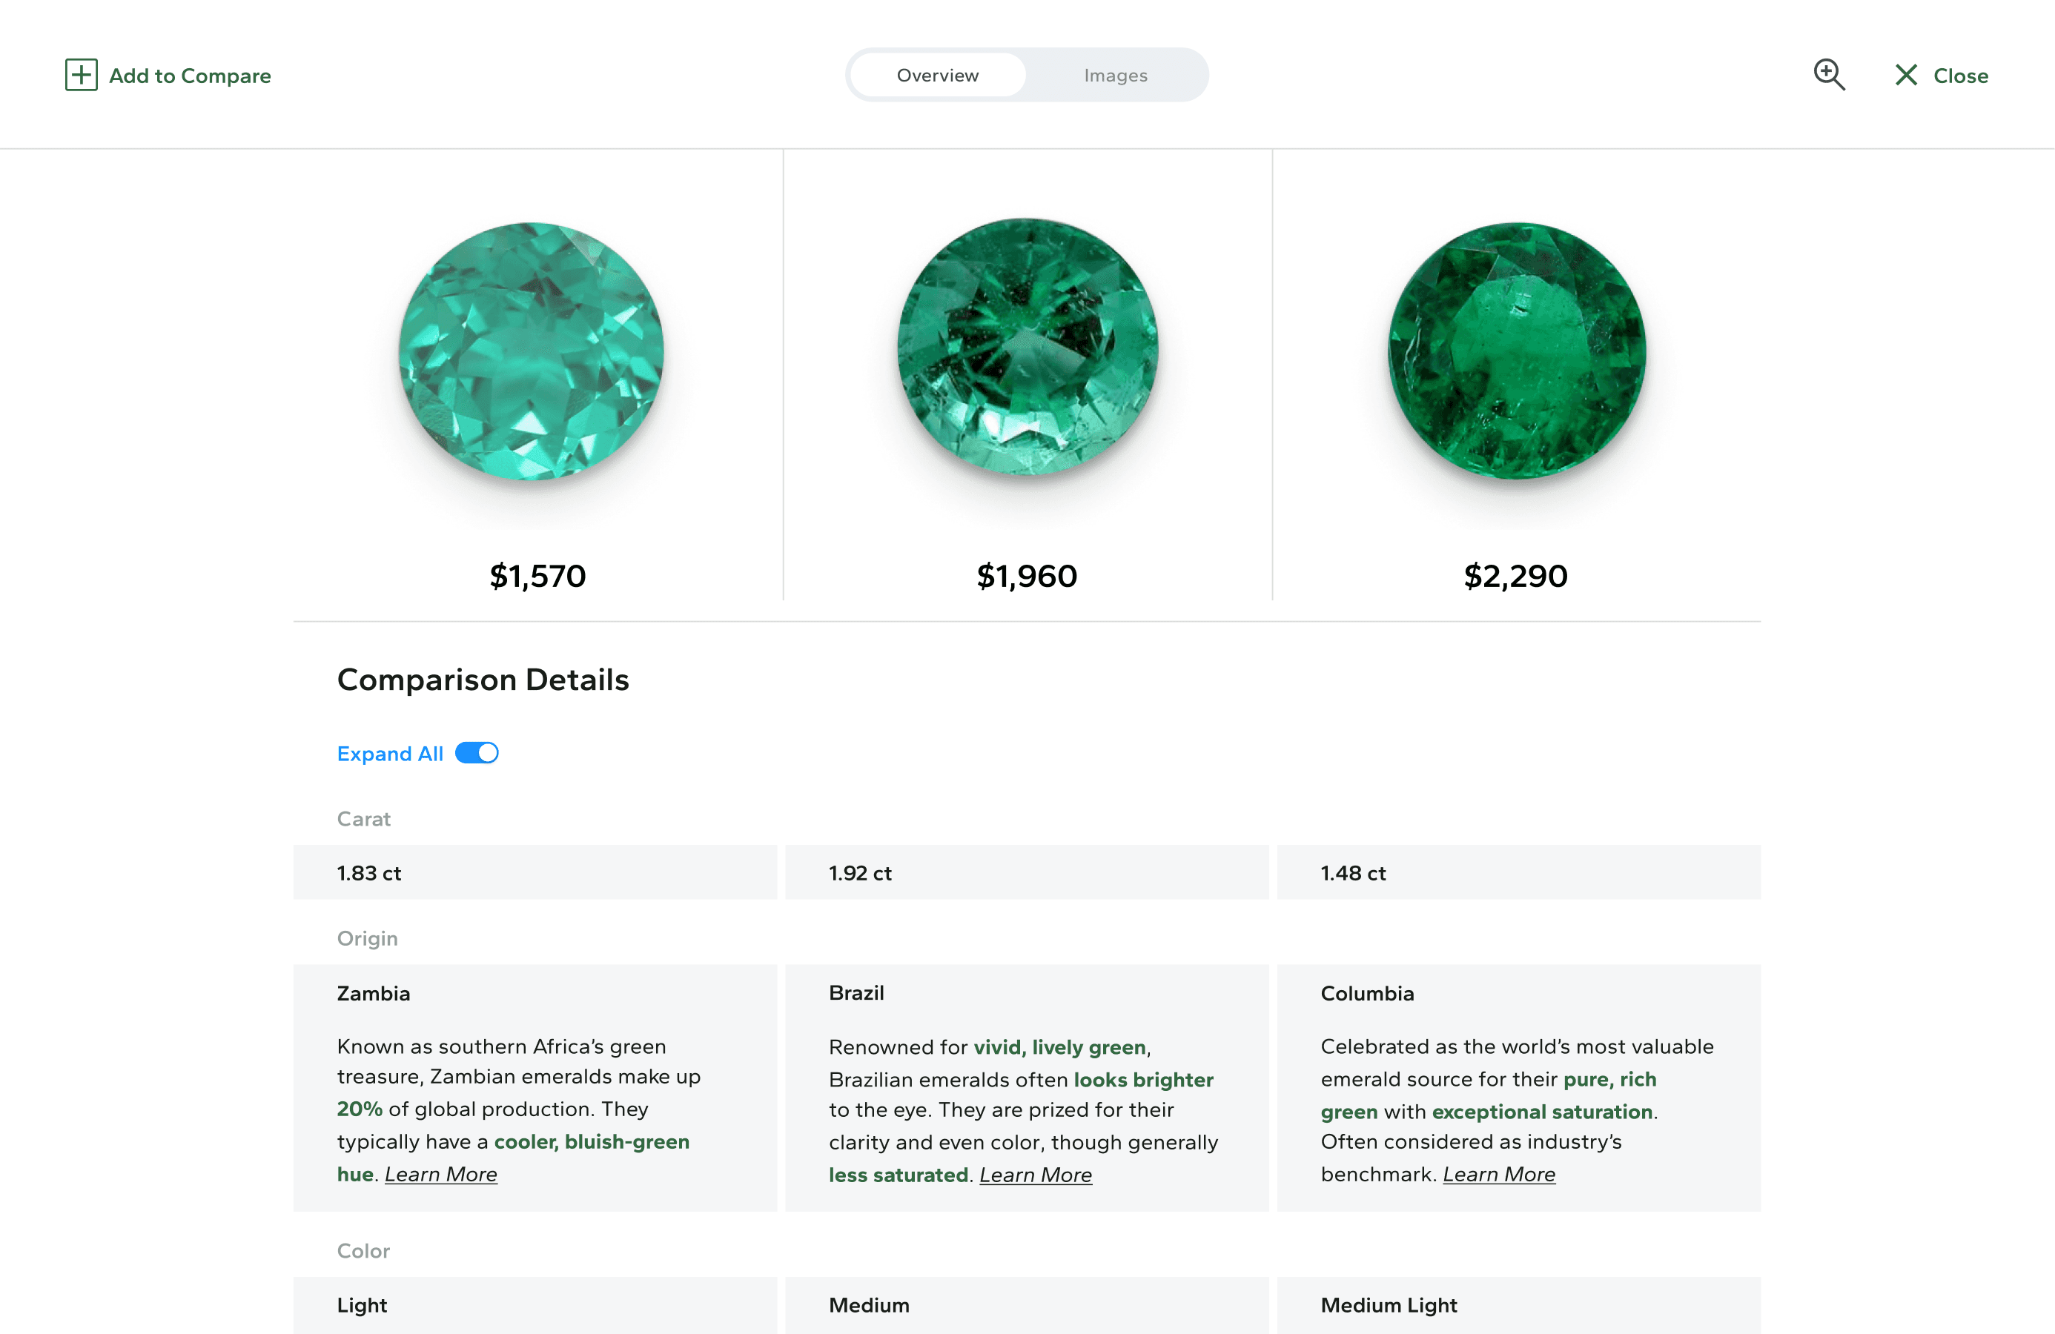Click the $1,960 price label
Viewport: 2055px width, 1334px height.
click(1027, 576)
